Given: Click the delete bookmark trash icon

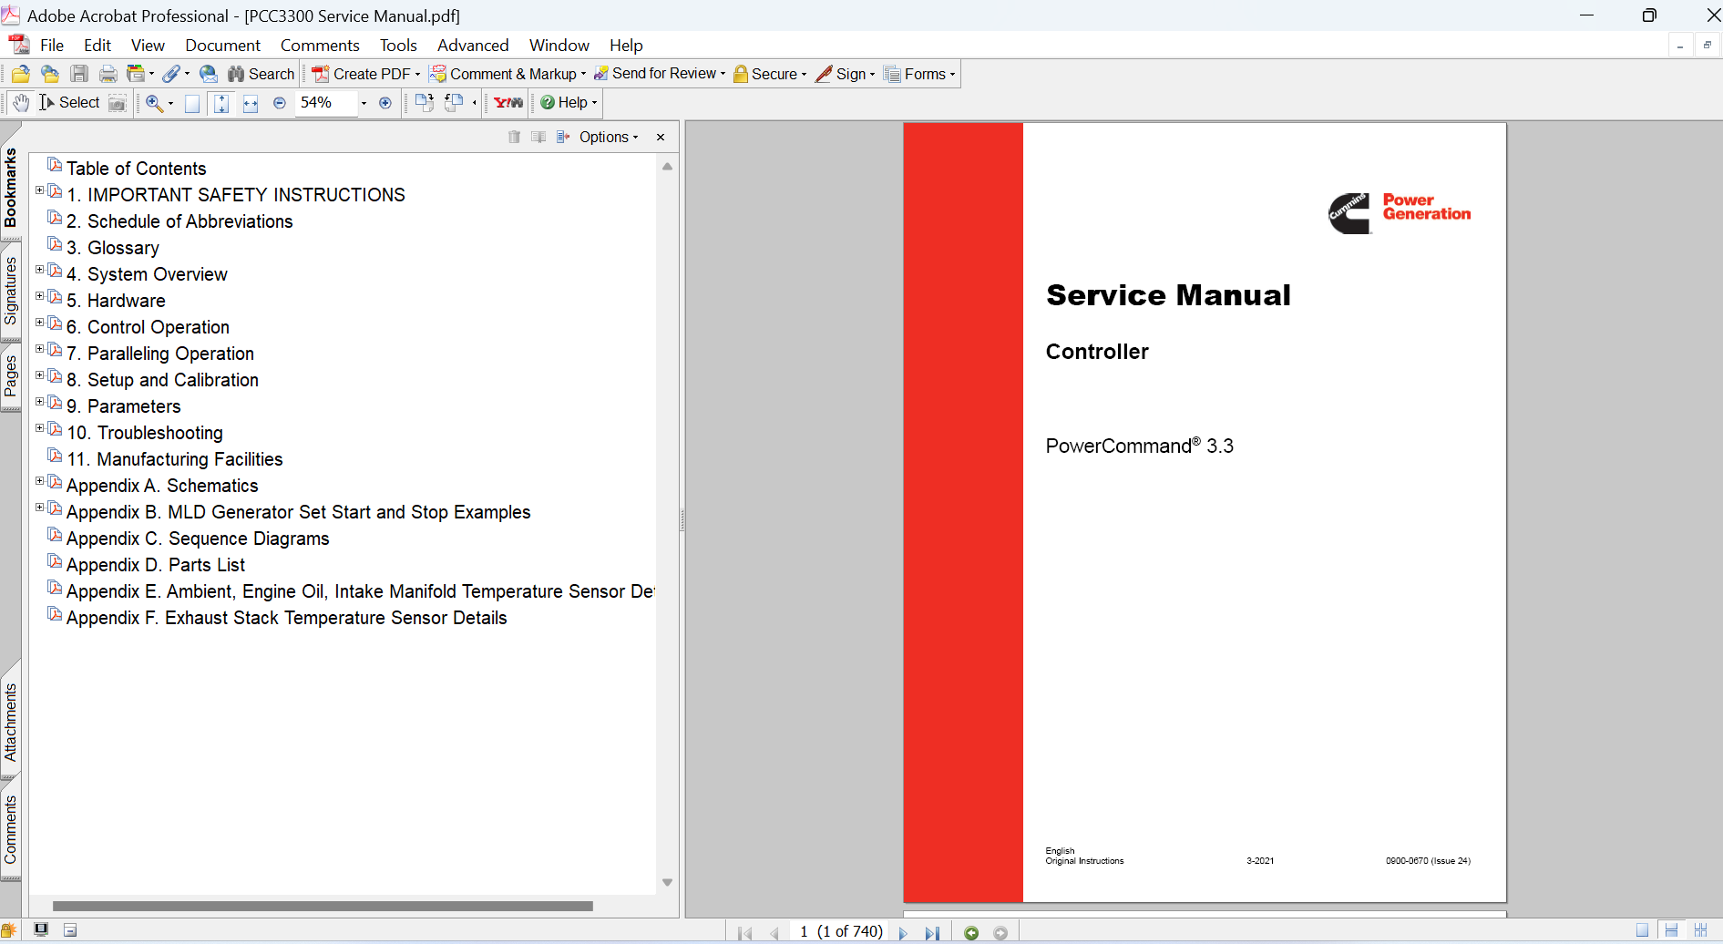Looking at the screenshot, I should point(514,137).
